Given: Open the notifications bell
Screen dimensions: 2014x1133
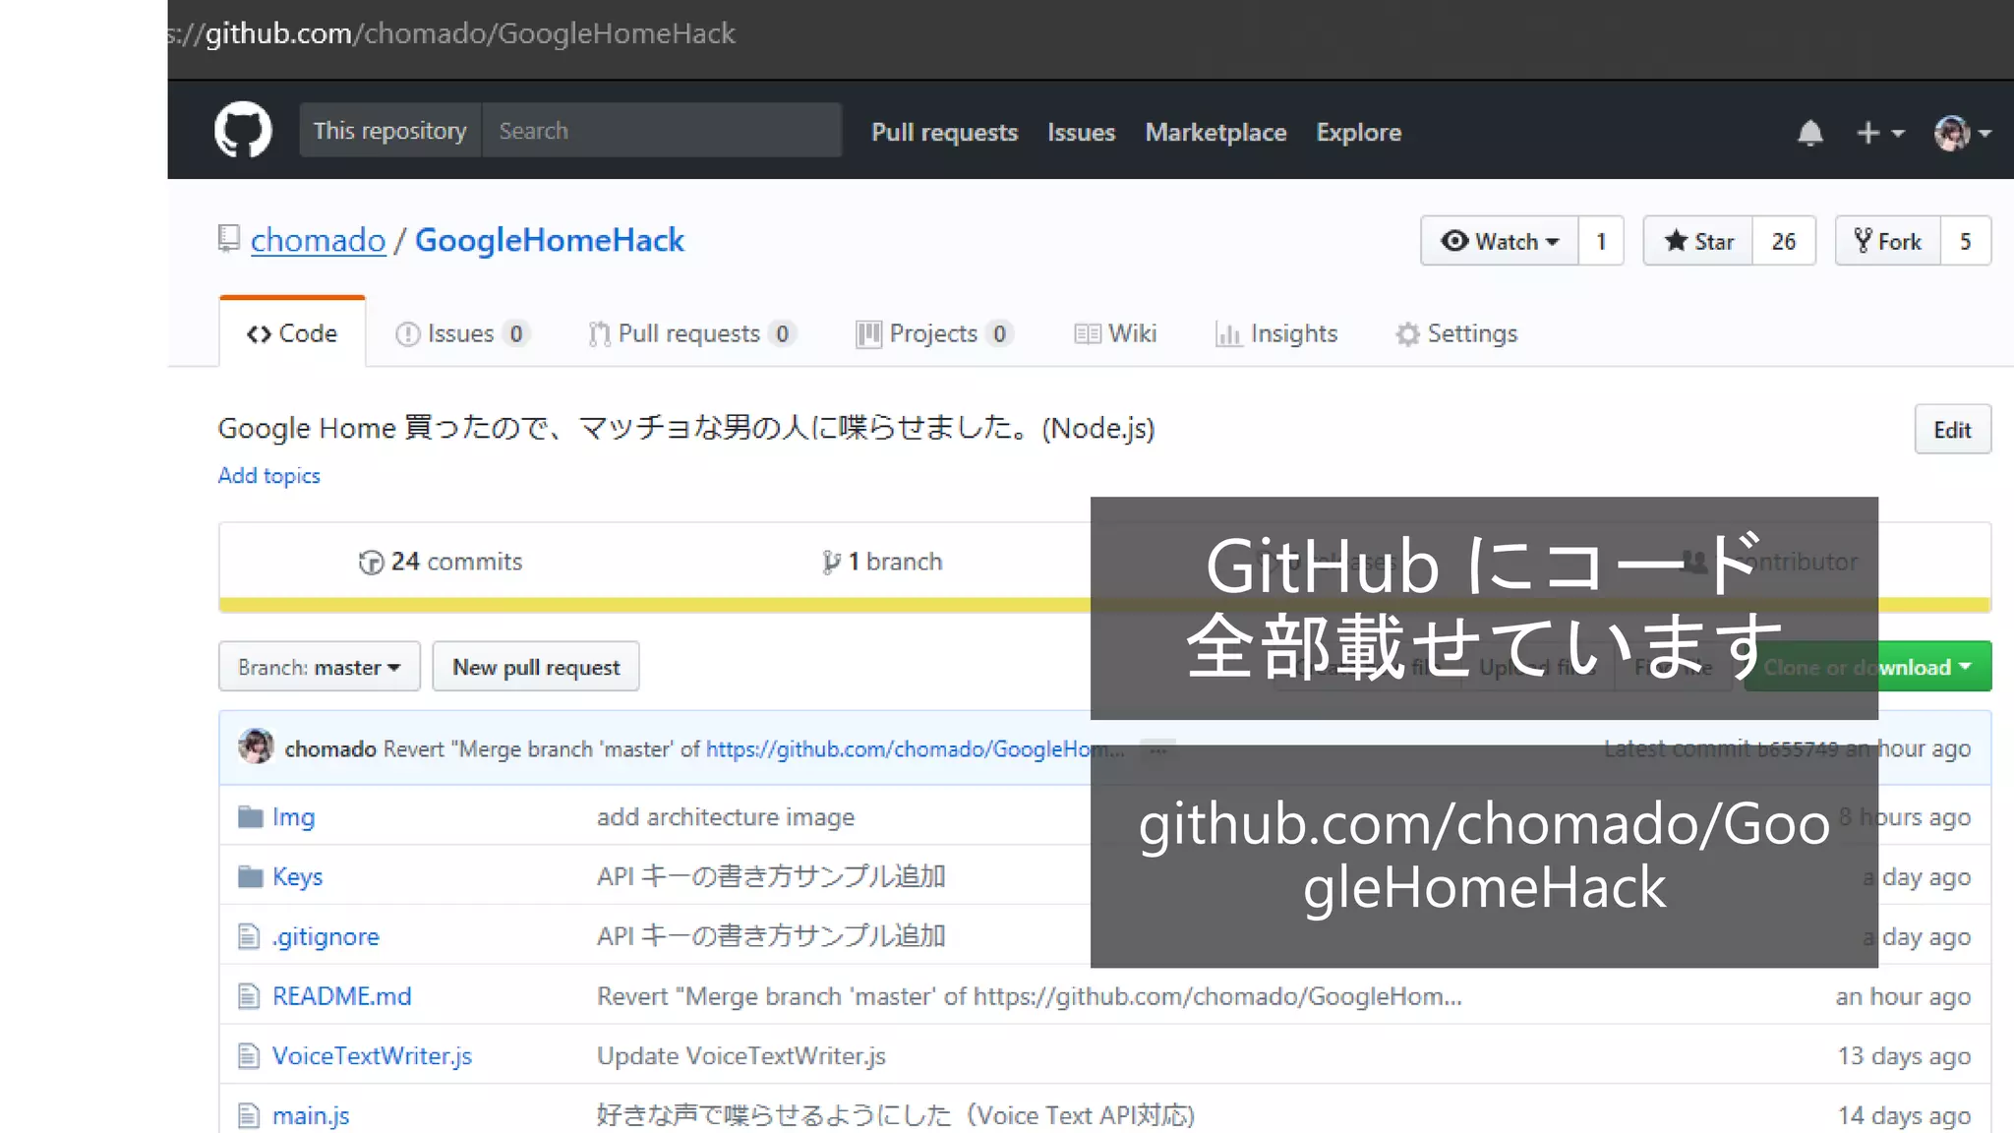Looking at the screenshot, I should [1810, 133].
